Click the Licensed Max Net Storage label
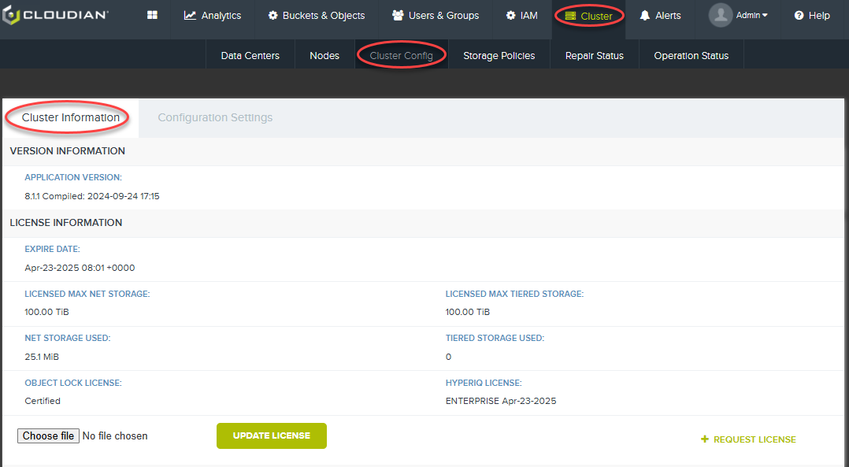Screen dimensions: 849x467 coord(87,294)
